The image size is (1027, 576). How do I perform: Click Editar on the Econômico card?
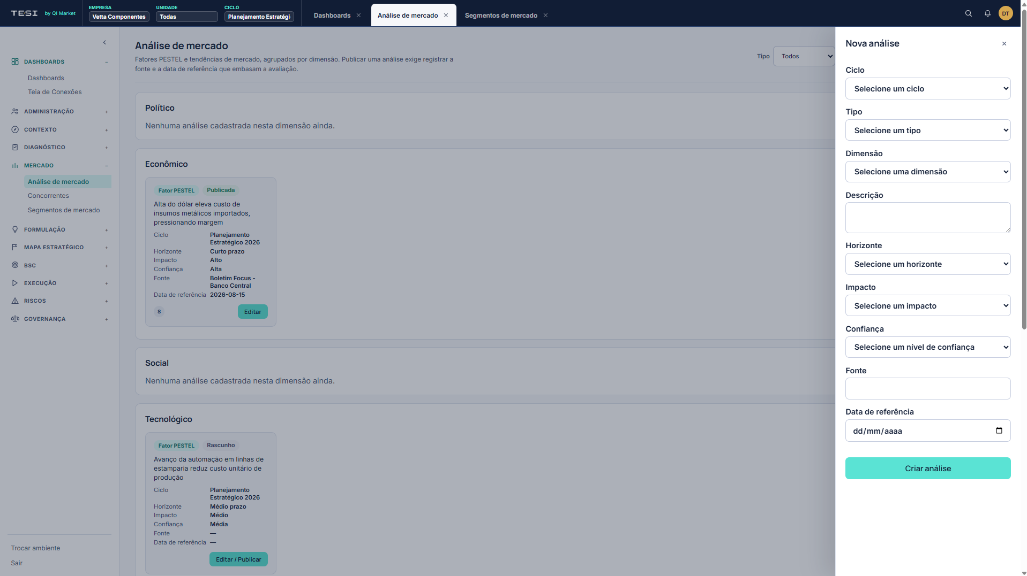[253, 312]
